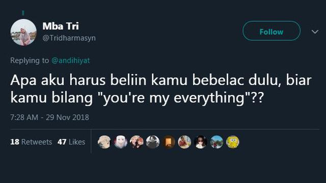Open the dark gray liker avatar
This screenshot has height=183, width=326.
pyautogui.click(x=152, y=142)
